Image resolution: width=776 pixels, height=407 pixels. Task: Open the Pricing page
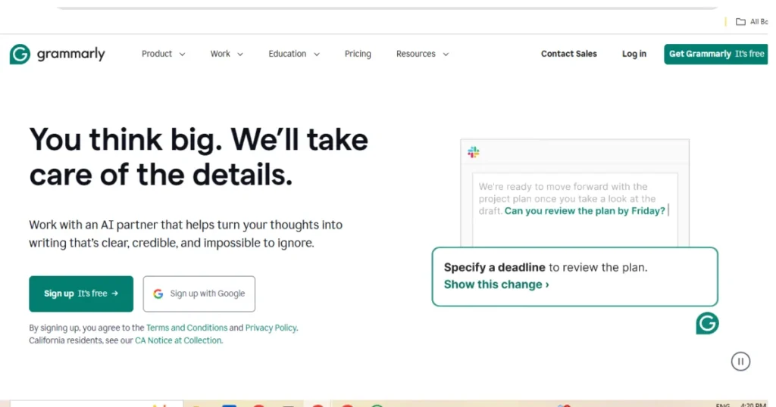358,54
